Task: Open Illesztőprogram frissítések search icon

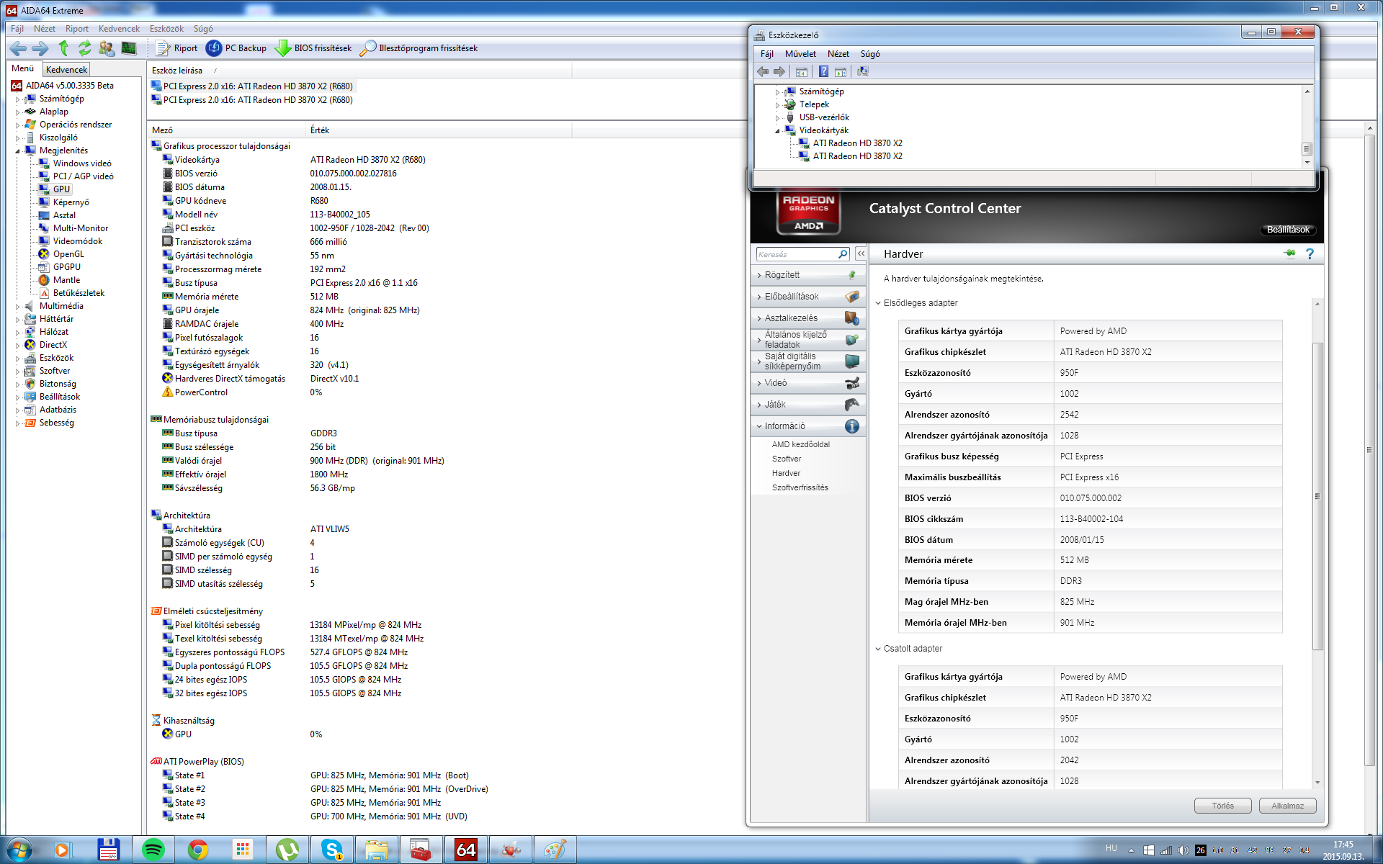Action: click(x=368, y=48)
